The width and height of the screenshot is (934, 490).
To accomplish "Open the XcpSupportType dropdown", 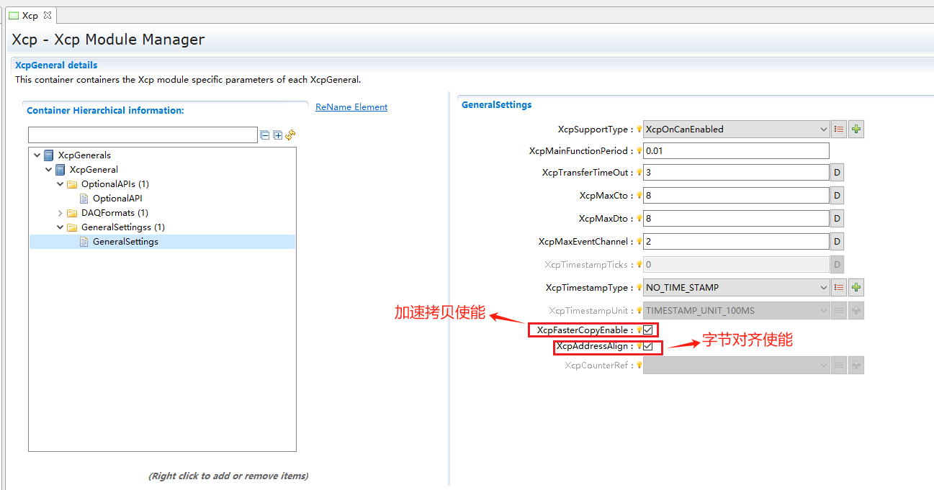I will click(825, 129).
